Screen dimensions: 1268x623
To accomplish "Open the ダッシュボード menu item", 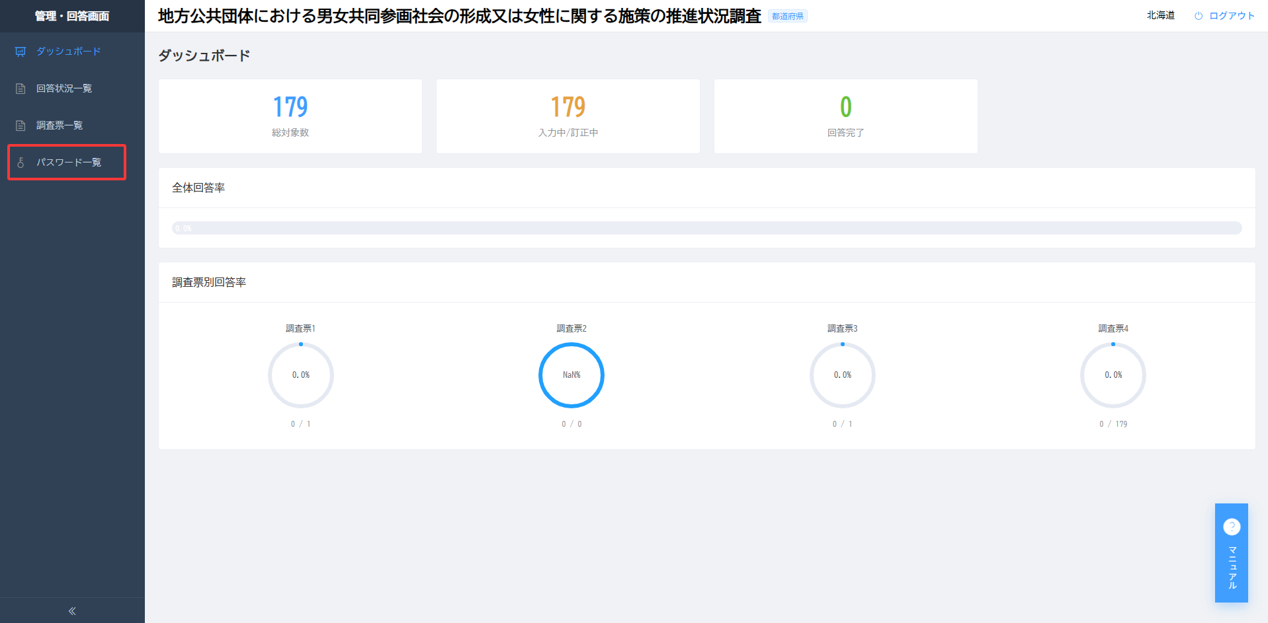I will point(72,52).
